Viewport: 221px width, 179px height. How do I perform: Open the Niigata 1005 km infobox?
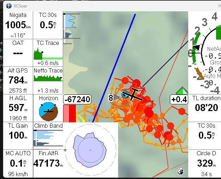18,25
